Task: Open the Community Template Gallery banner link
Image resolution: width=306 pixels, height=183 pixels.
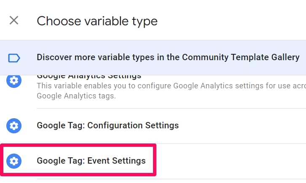Action: coord(153,58)
